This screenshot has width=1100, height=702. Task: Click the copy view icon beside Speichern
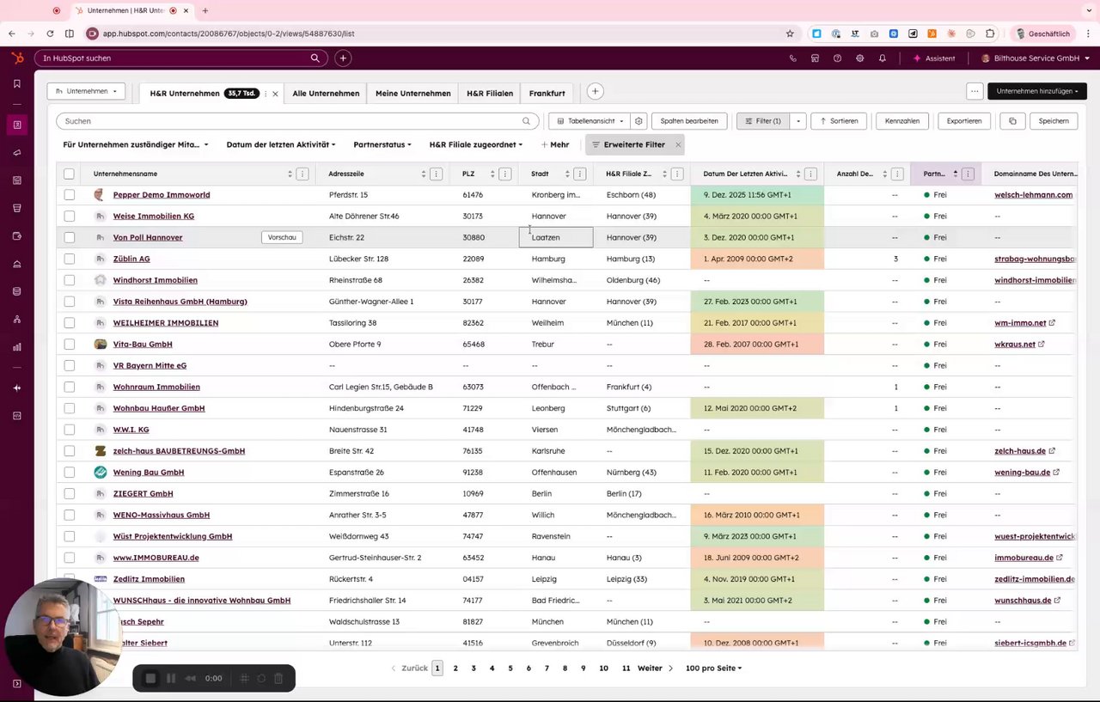[1012, 121]
